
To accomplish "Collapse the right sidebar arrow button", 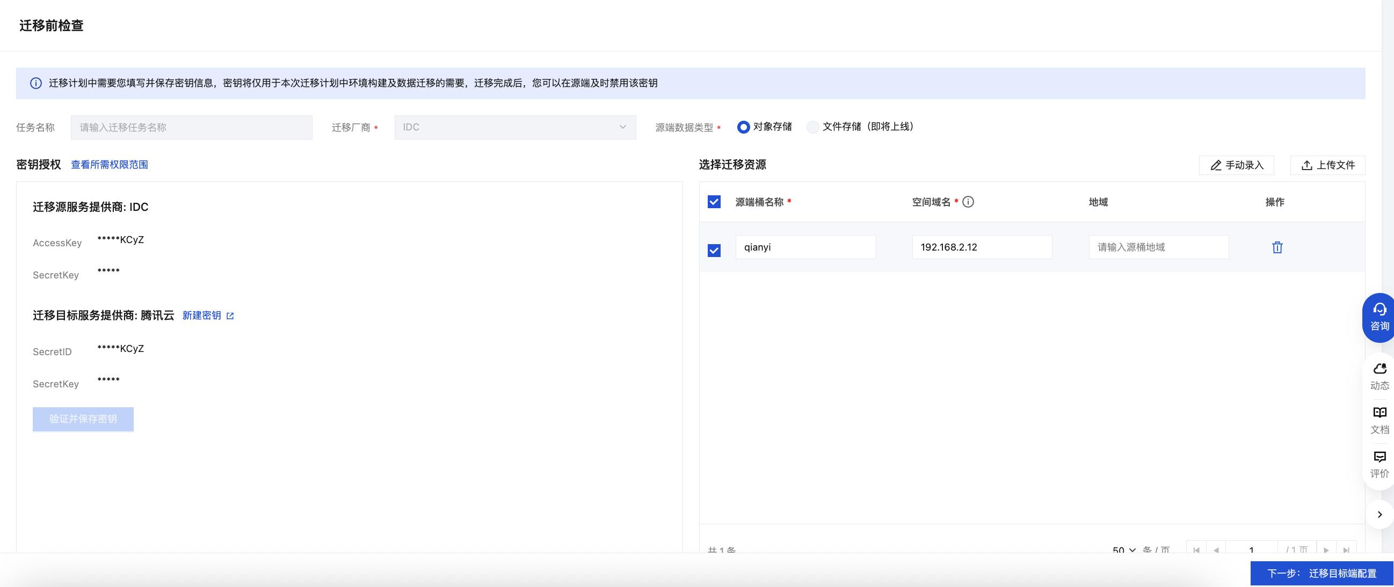I will click(x=1380, y=515).
